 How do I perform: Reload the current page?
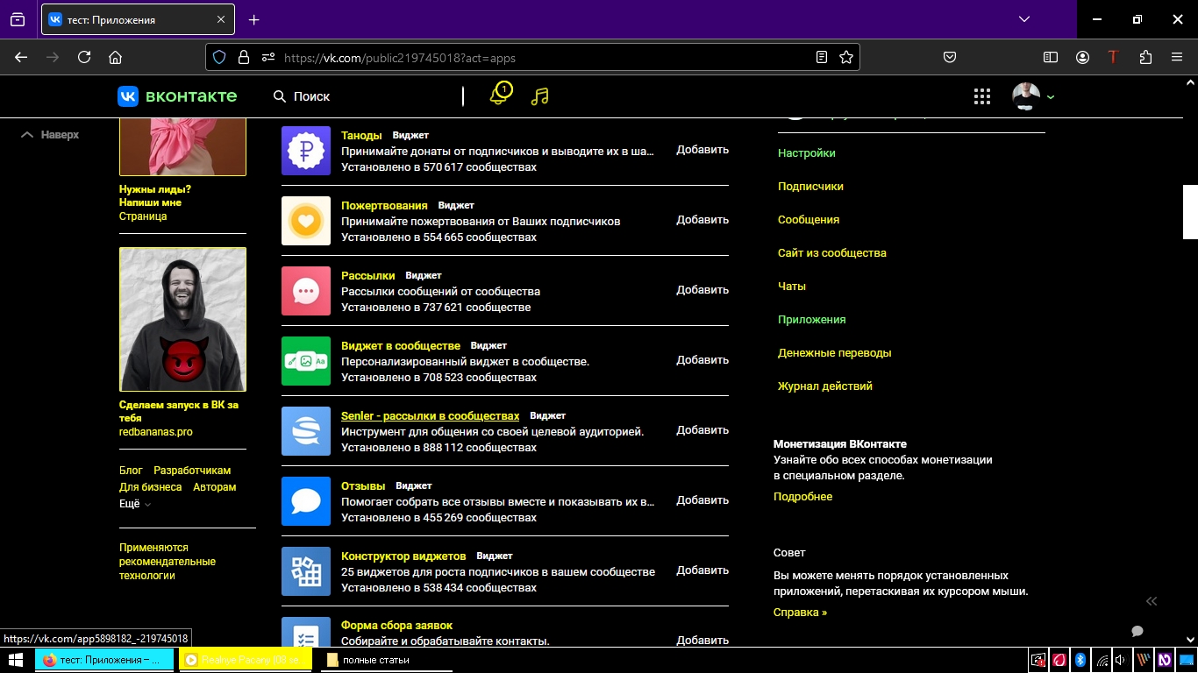[84, 57]
